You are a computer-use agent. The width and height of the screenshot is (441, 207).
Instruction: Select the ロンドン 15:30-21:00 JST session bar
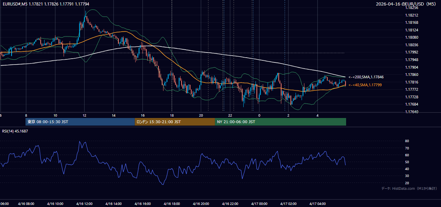pyautogui.click(x=175, y=122)
